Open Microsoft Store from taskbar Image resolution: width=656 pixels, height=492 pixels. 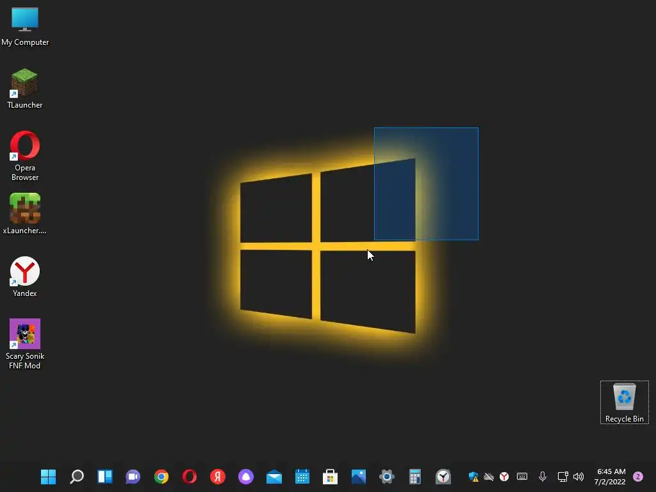pos(330,477)
